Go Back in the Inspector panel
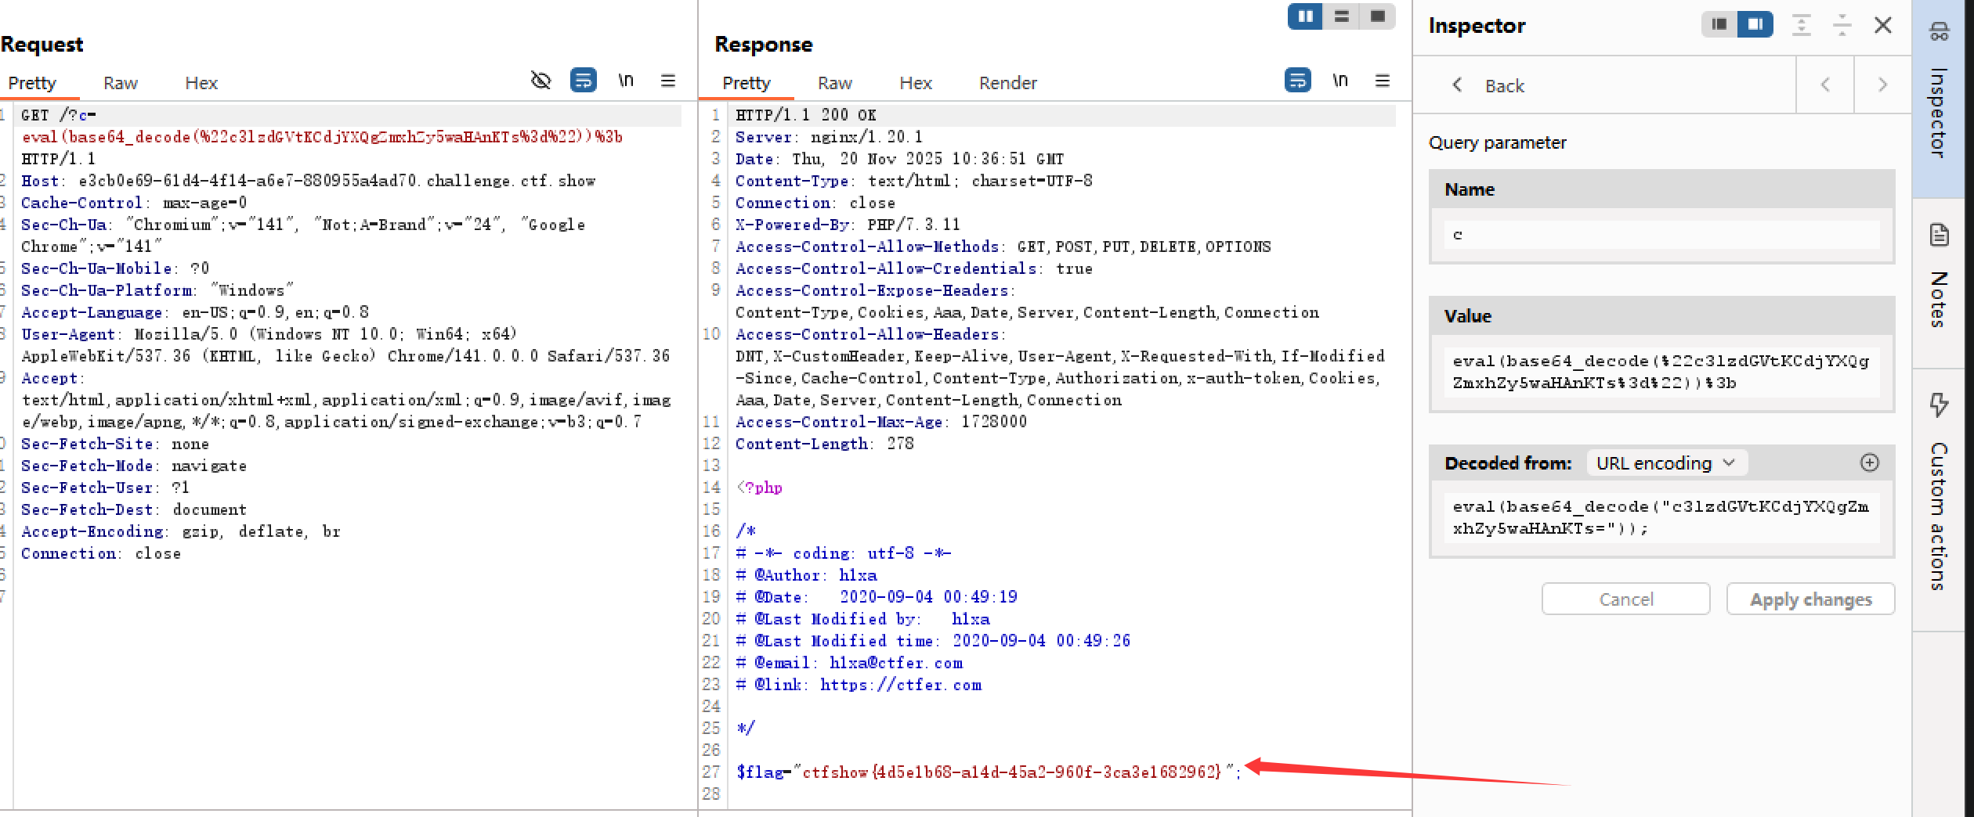Screen dimensions: 1974x817 [x=1488, y=85]
